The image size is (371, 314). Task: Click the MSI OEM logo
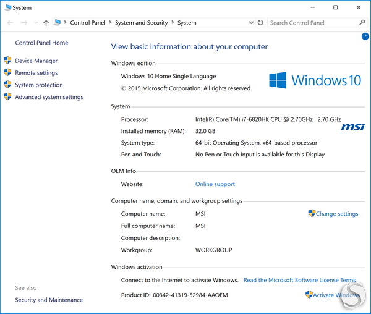tap(353, 127)
